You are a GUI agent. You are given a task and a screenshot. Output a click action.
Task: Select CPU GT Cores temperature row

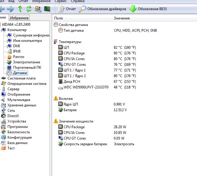click(x=97, y=65)
